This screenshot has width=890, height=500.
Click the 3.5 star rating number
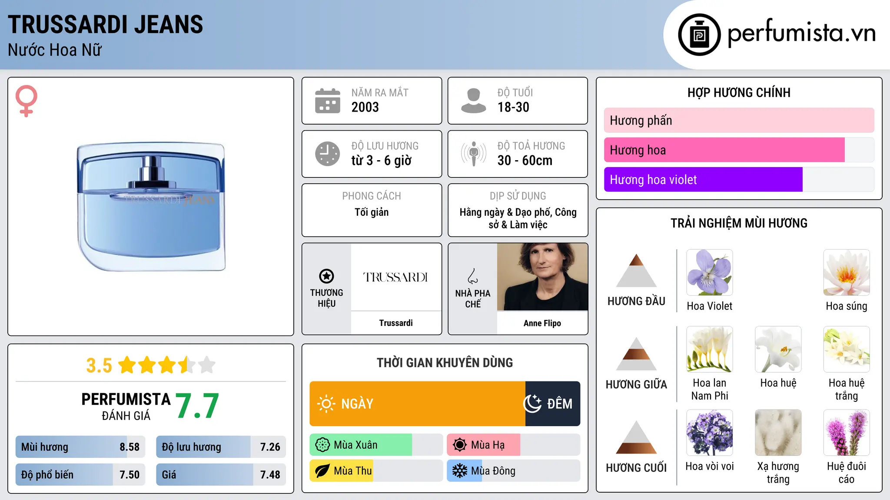coord(99,365)
